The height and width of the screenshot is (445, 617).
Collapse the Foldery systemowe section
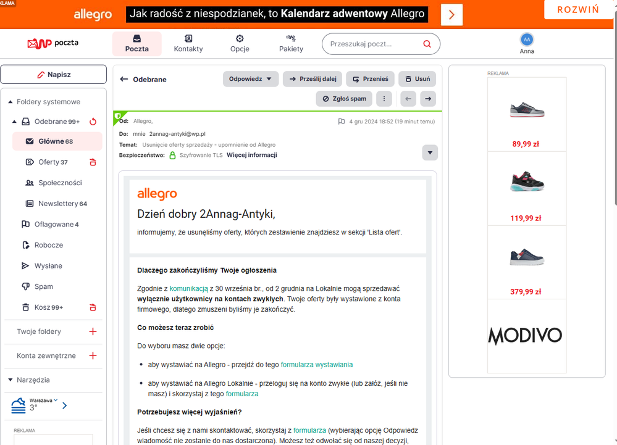[x=10, y=102]
